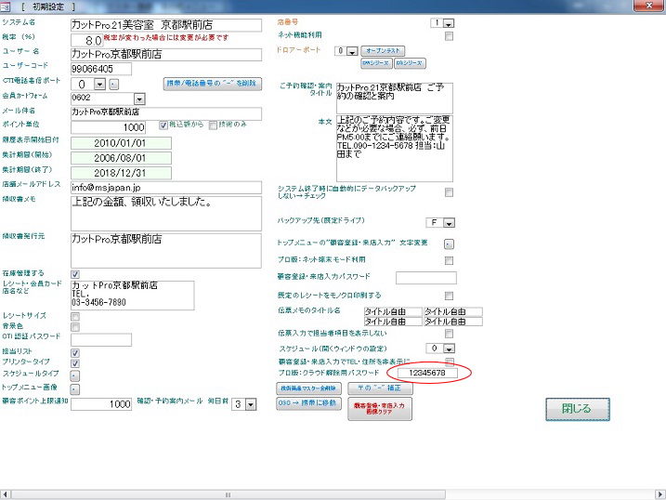
Task: Click the small 文字変更 button for トップメニュー
Action: point(449,243)
